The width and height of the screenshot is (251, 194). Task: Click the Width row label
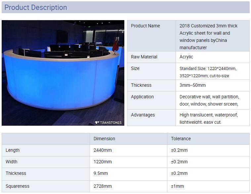click(x=11, y=162)
